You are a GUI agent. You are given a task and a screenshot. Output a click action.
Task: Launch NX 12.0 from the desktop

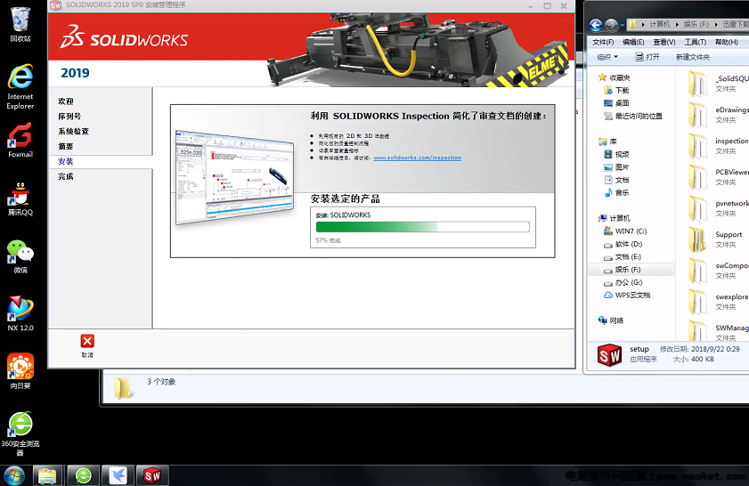point(20,313)
